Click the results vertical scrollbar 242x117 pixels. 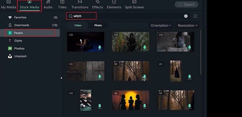(201, 52)
